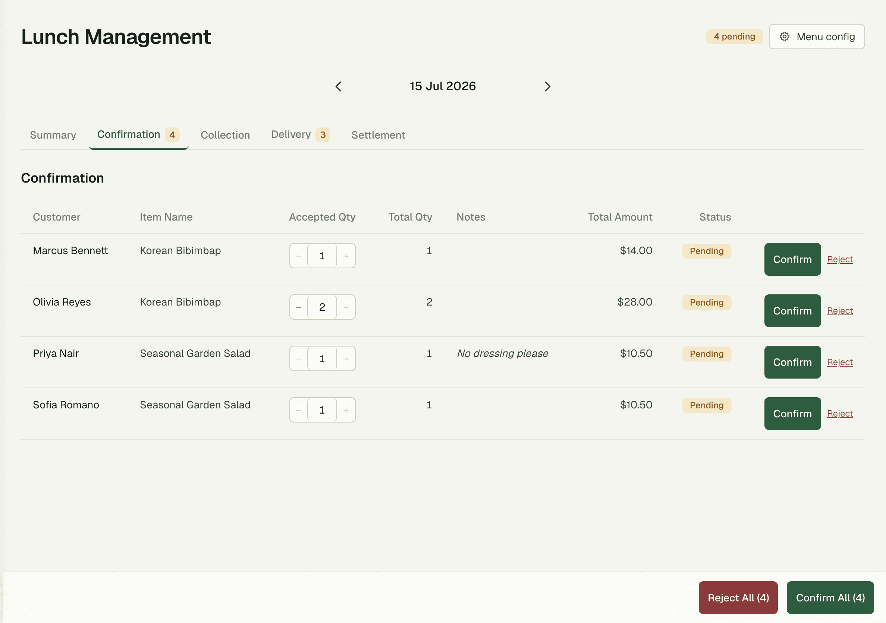886x623 pixels.
Task: Open the Menu config settings
Action: click(817, 37)
